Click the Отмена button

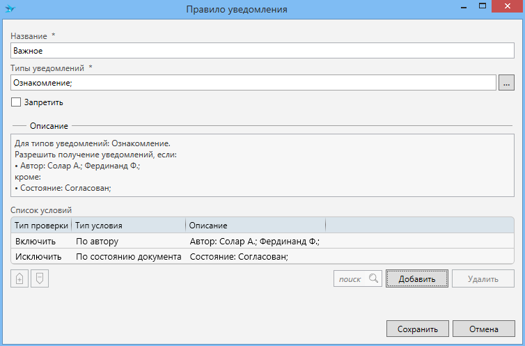click(x=483, y=329)
